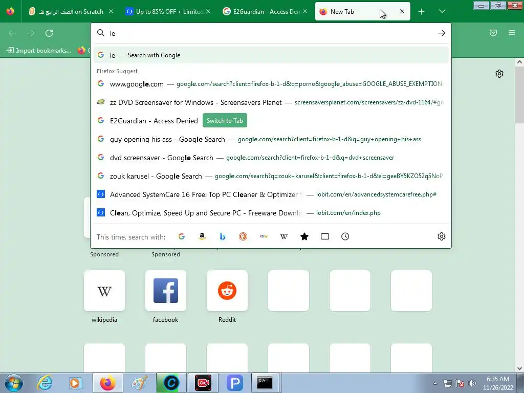Image resolution: width=524 pixels, height=393 pixels.
Task: Click the address bar text field
Action: point(271,33)
